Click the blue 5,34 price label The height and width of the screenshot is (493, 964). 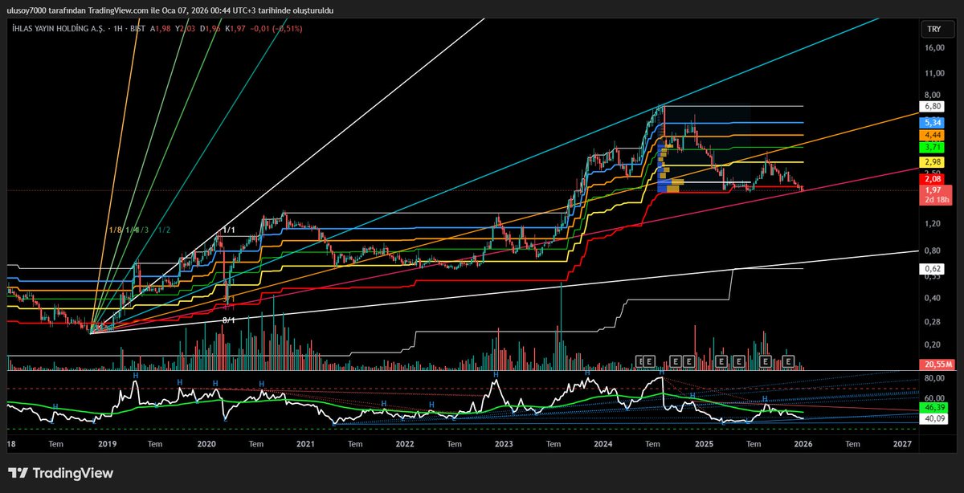933,122
